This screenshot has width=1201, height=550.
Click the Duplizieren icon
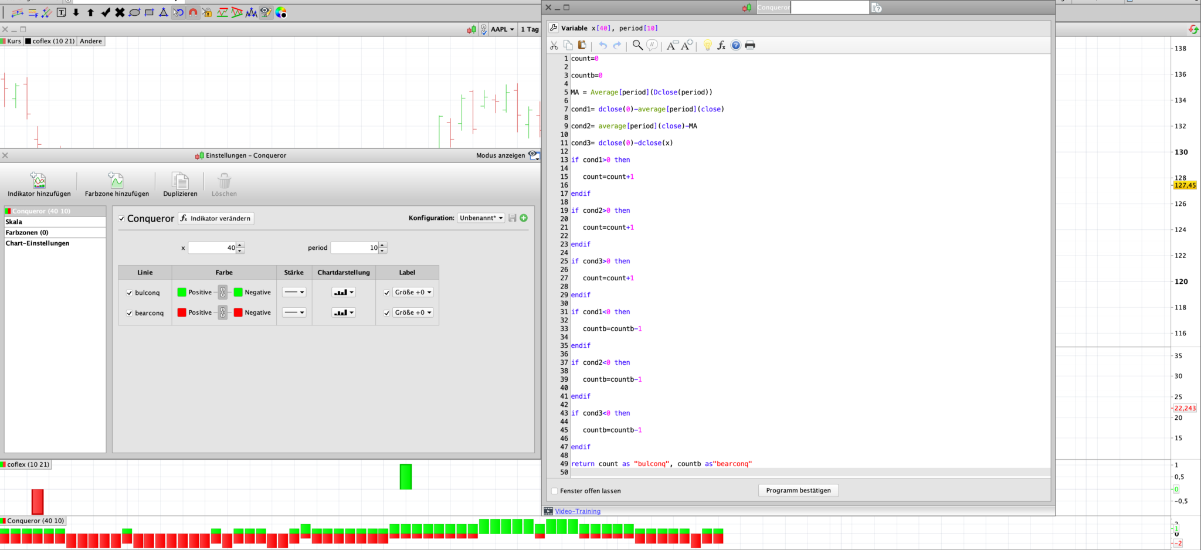(180, 181)
